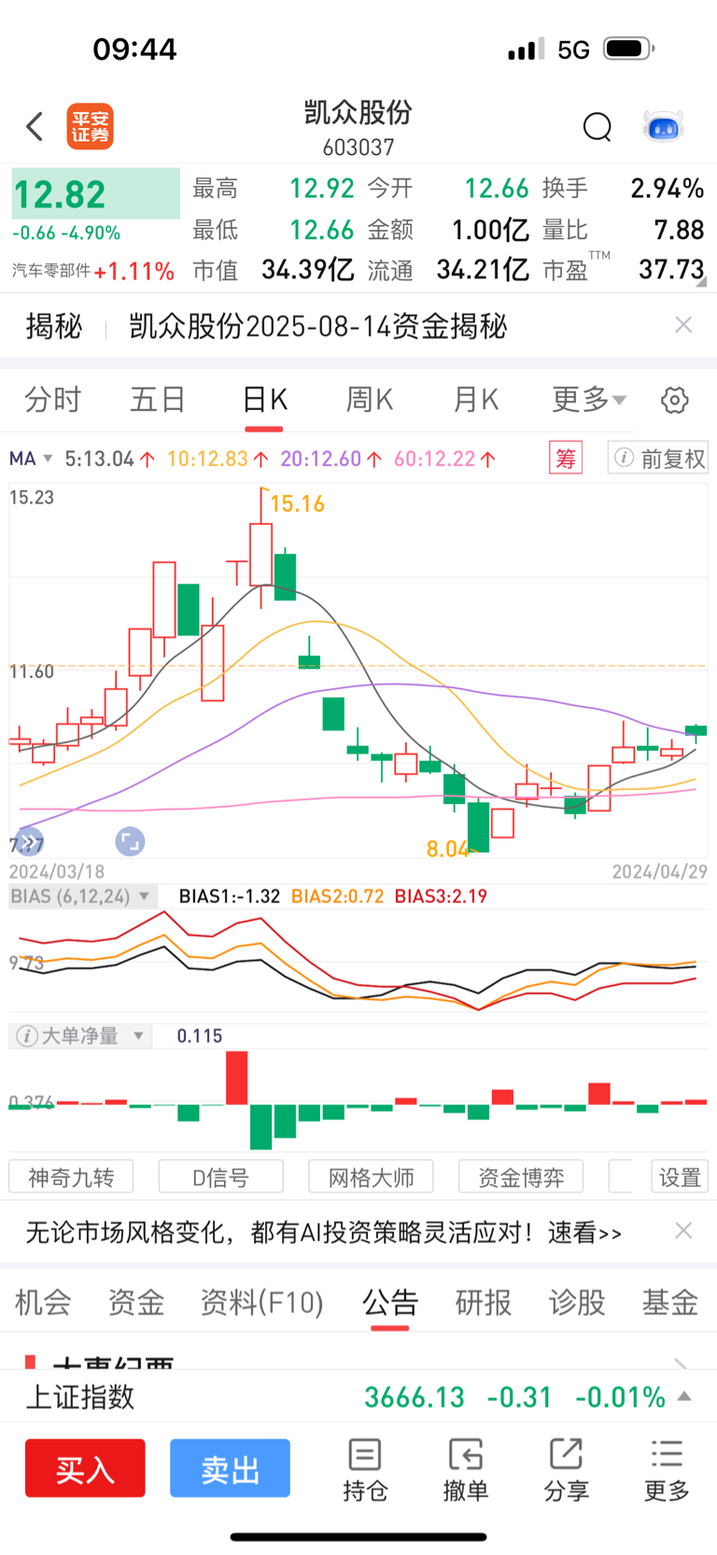The height and width of the screenshot is (1555, 717).
Task: Tap the 大单净量 info icon
Action: pyautogui.click(x=28, y=1036)
